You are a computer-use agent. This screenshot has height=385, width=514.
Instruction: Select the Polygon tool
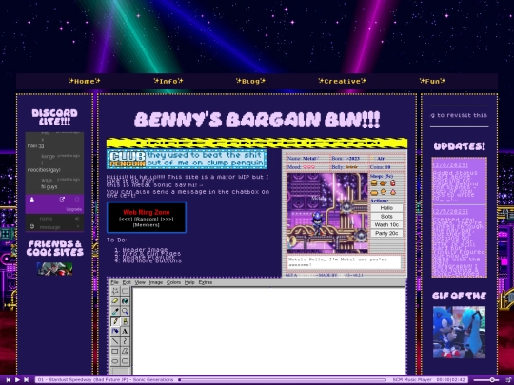[x=125, y=352]
